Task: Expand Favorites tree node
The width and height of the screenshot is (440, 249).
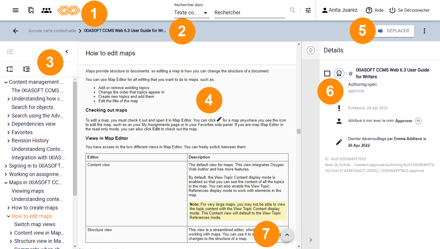Action: [x=9, y=132]
